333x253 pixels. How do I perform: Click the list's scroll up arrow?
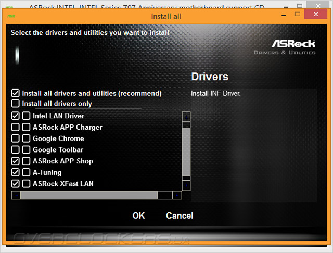coord(186,117)
